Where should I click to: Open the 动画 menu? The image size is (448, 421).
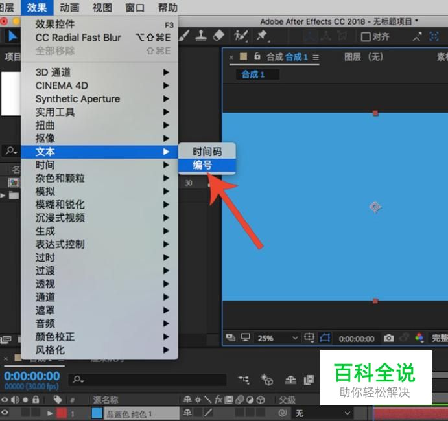(69, 7)
